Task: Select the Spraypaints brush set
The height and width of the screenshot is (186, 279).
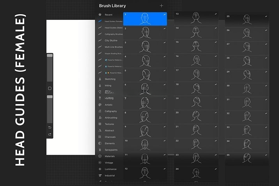Action: [x=111, y=150]
